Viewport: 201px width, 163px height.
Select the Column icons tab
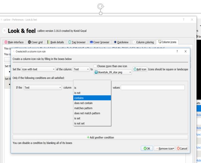tap(167, 42)
